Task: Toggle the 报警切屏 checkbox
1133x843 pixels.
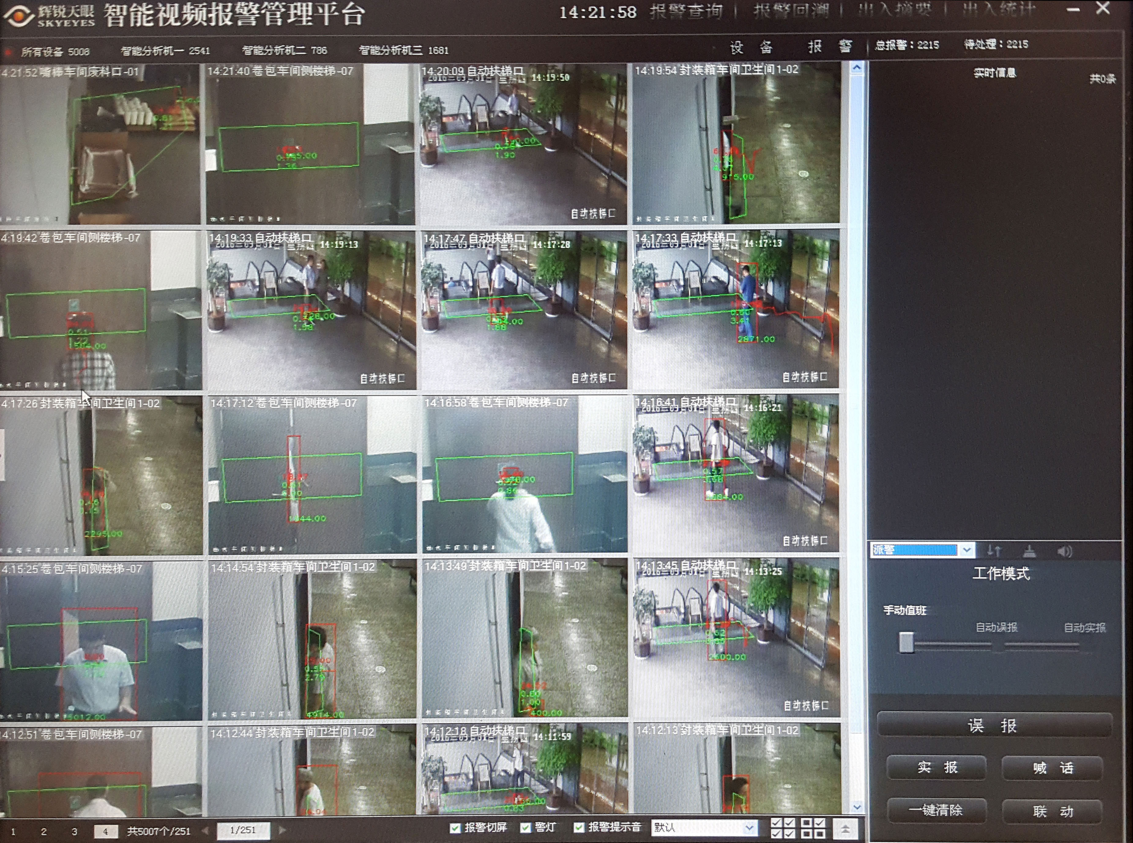Action: (x=455, y=828)
